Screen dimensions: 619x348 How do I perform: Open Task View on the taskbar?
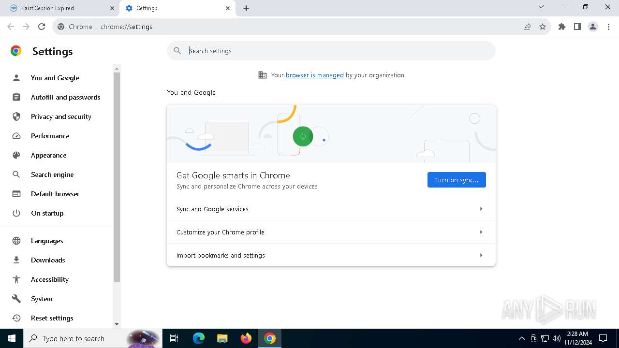pyautogui.click(x=174, y=338)
